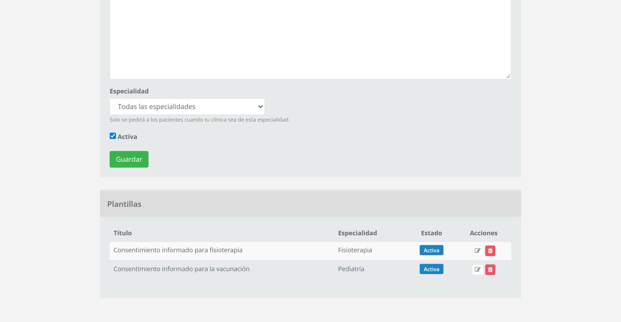Screen dimensions: 621x322
Task: Click the Activa checkbox label text
Action: pyautogui.click(x=127, y=137)
